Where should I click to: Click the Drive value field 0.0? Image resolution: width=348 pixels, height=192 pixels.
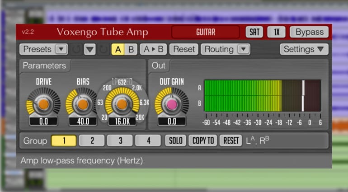coord(43,122)
